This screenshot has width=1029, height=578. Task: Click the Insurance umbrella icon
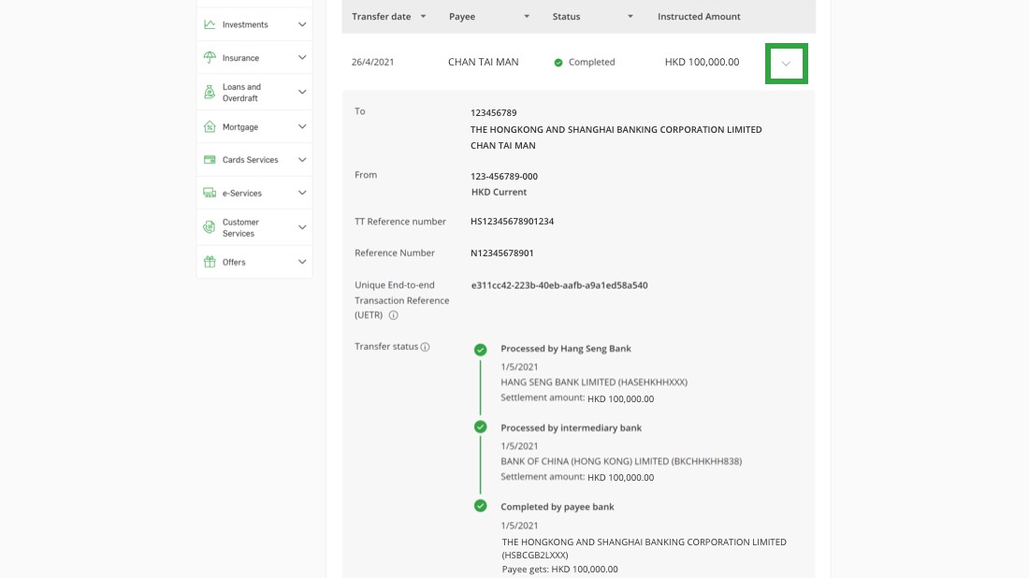click(210, 58)
